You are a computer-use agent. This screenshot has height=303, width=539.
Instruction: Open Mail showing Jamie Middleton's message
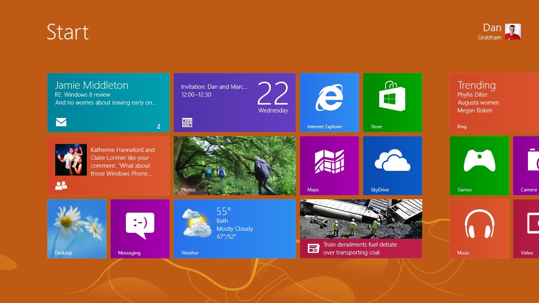(108, 102)
